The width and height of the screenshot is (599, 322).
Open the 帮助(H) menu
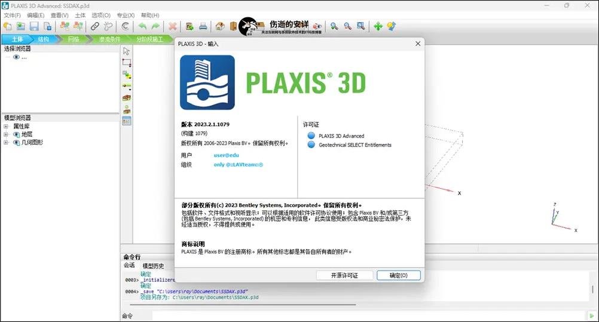149,16
